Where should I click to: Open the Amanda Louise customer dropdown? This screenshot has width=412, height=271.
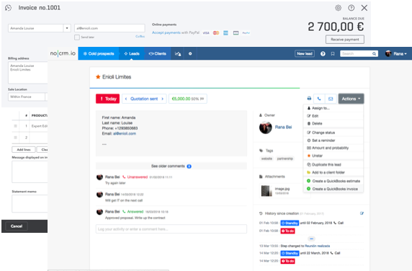click(67, 28)
